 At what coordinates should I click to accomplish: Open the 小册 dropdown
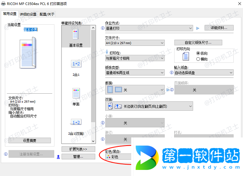point(135,123)
